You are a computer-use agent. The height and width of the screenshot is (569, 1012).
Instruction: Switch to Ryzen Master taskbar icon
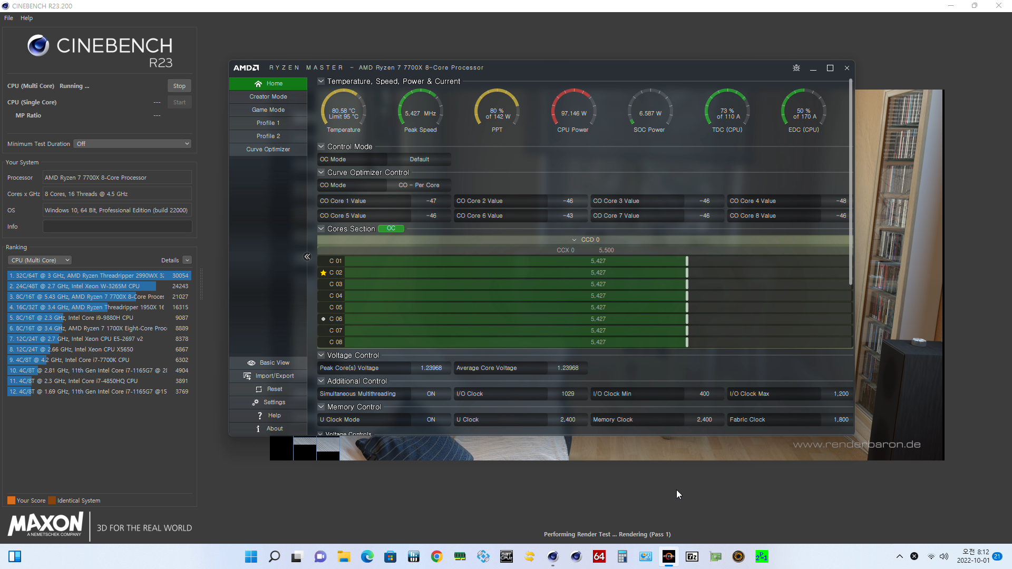click(669, 556)
